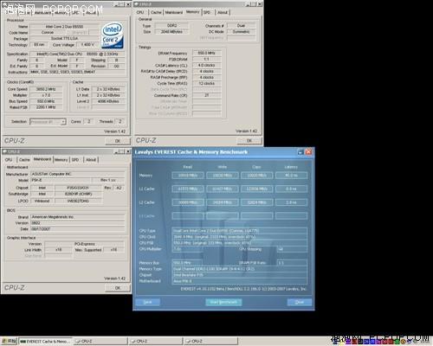The image size is (433, 346).
Task: Click the Manufacturer field ASUSTeK Computer INC.
Action: (78, 174)
